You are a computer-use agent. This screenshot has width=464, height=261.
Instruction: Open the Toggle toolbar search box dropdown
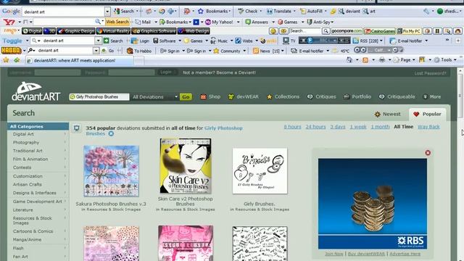tap(99, 41)
